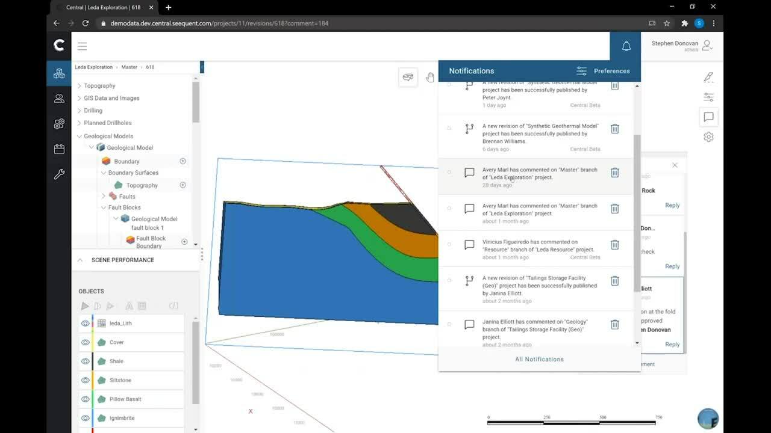Click the objects list scrollbar
This screenshot has width=771, height=433.
[x=195, y=364]
